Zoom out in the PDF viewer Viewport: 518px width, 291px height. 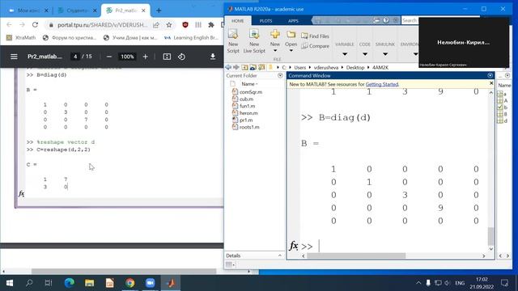pos(109,57)
